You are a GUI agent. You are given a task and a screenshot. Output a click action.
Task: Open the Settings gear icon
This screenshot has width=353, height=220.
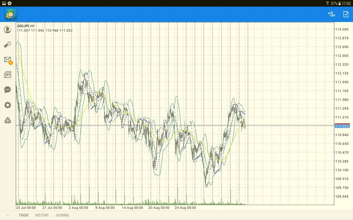[x=8, y=105]
